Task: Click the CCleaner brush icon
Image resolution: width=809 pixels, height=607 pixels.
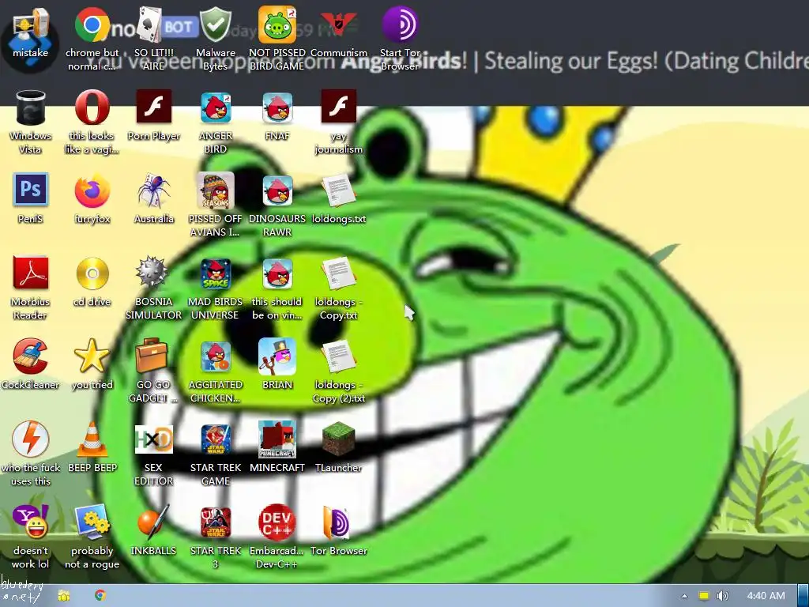Action: tap(30, 356)
